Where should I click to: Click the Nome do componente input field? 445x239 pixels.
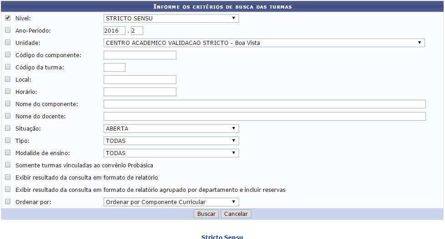(264, 104)
